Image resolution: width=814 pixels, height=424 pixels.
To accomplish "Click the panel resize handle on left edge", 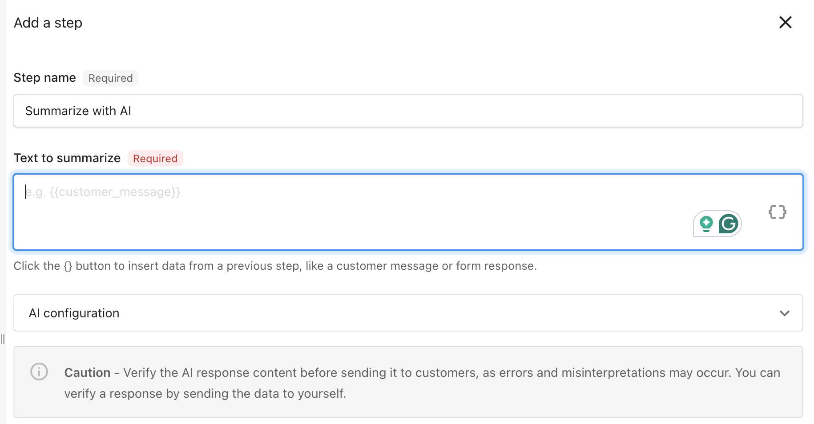I will point(3,339).
